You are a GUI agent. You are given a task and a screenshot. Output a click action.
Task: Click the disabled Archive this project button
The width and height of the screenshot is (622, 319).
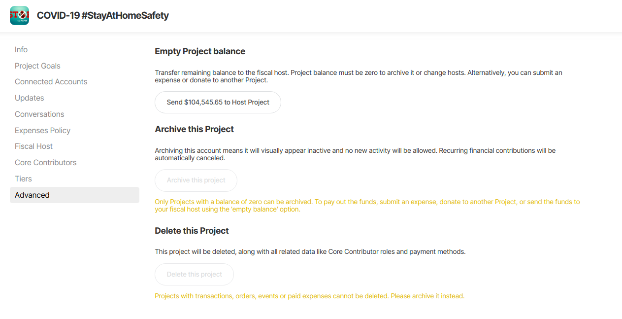196,180
